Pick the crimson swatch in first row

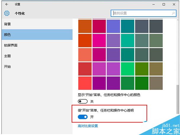point(99,26)
